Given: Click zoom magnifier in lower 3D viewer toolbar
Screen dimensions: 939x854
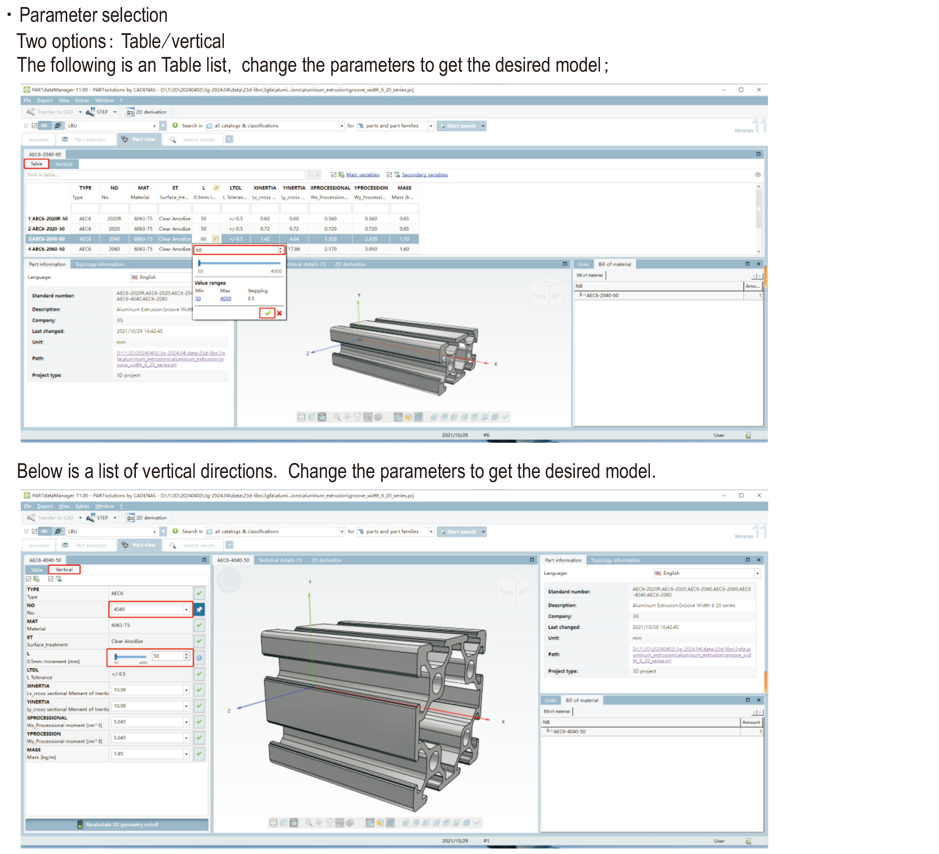Looking at the screenshot, I should click(309, 823).
